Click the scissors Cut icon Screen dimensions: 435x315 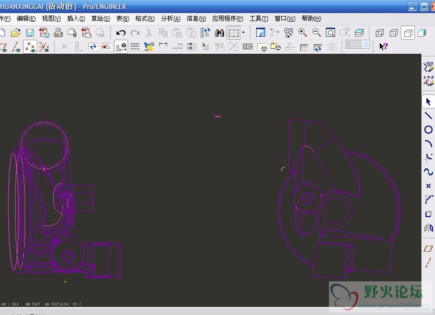tap(149, 33)
